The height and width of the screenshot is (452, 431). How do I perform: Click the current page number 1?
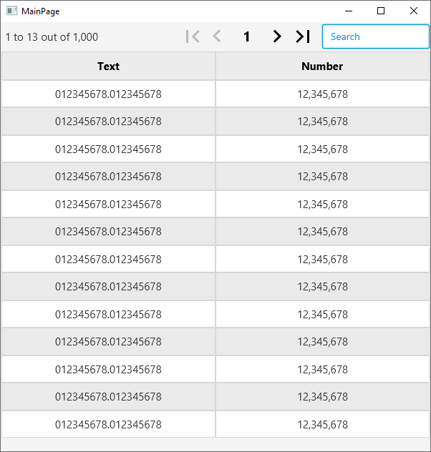pos(247,36)
